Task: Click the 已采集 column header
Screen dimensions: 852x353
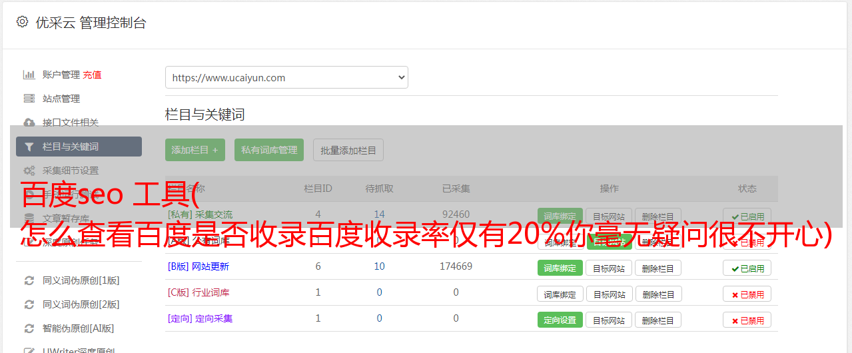Action: 456,188
